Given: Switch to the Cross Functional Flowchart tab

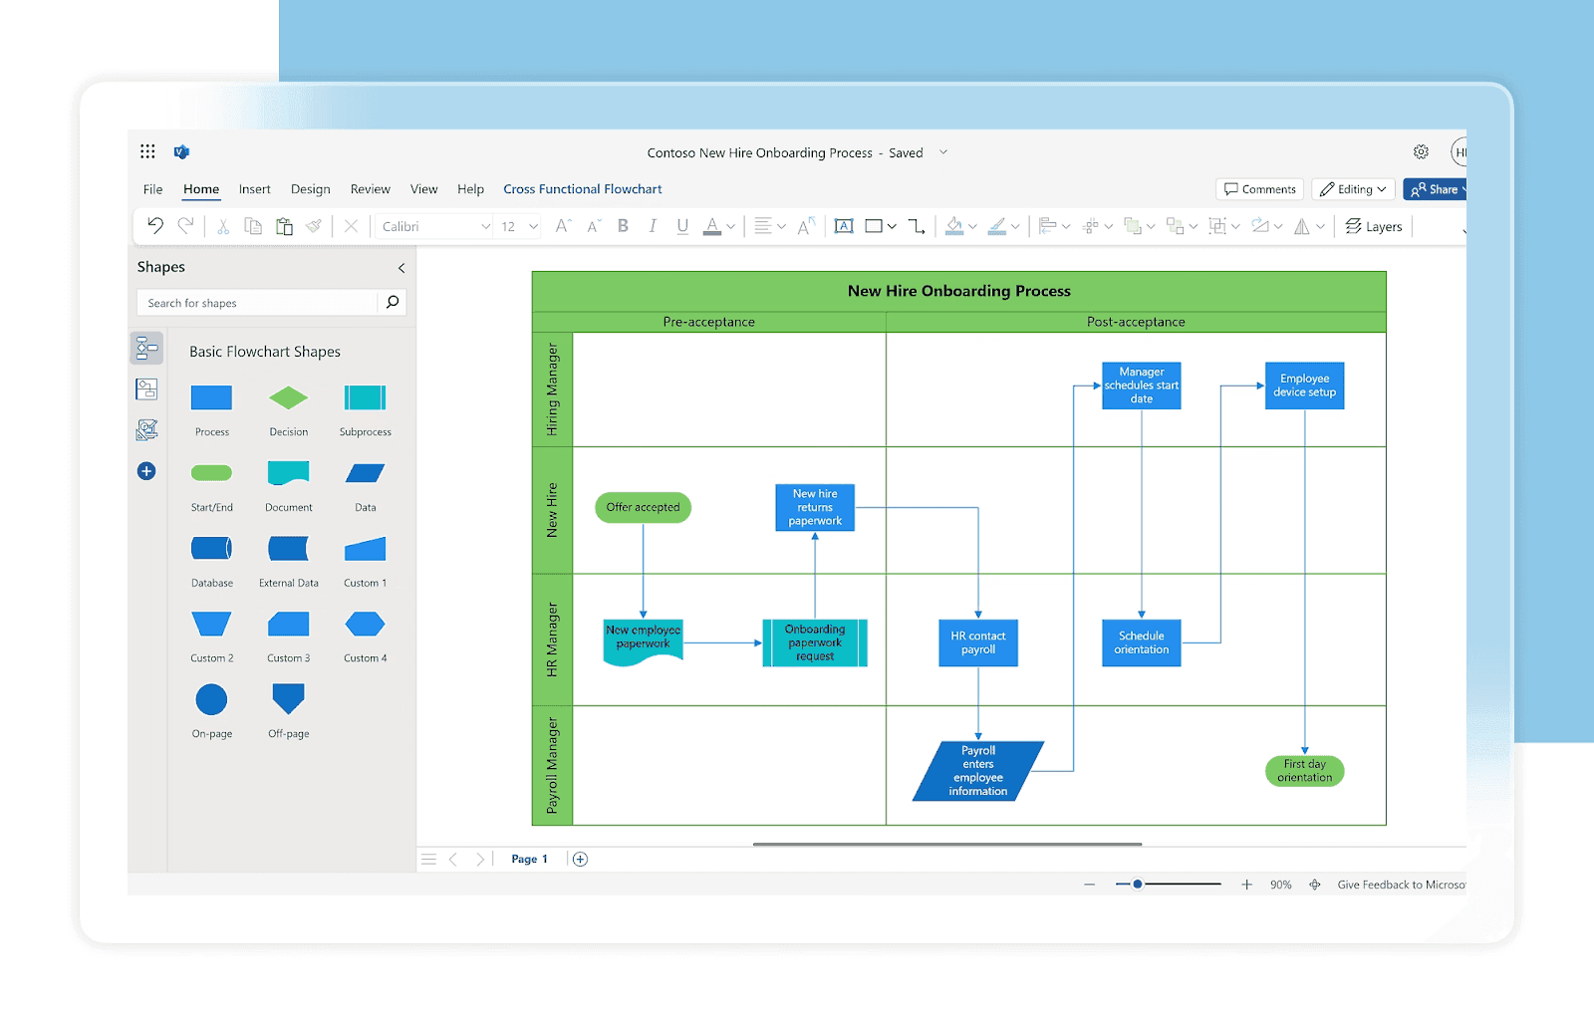Looking at the screenshot, I should point(582,189).
